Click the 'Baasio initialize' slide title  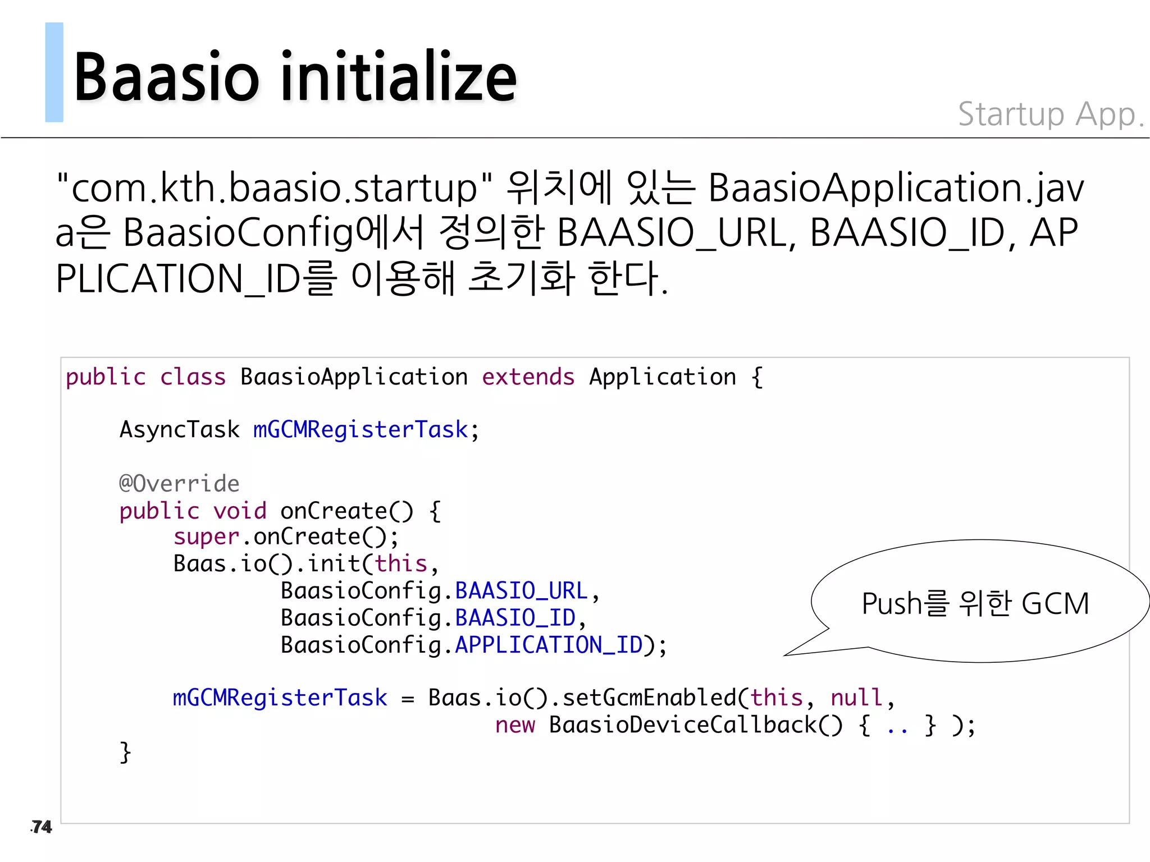295,77
